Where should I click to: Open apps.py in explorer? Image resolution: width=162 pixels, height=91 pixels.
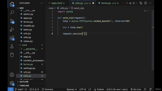[x=28, y=18]
